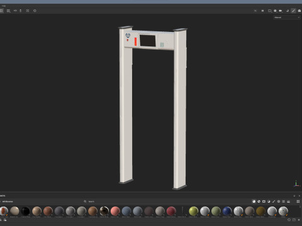The height and width of the screenshot is (226, 302).
Task: Select the mustard brown material sphere
Action: (261, 211)
